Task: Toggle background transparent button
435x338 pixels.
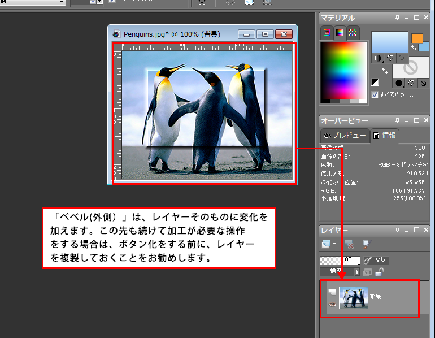Action: pos(423,83)
